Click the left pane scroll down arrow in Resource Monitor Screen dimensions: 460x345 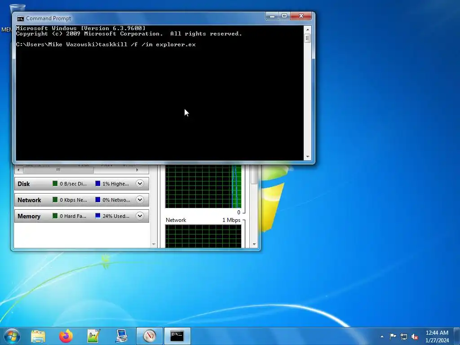pos(154,244)
